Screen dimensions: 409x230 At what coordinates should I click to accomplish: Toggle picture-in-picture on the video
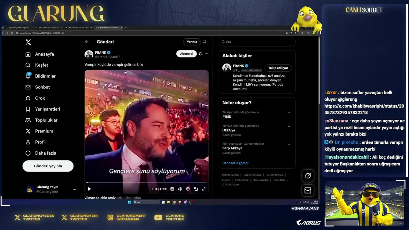[x=196, y=189]
